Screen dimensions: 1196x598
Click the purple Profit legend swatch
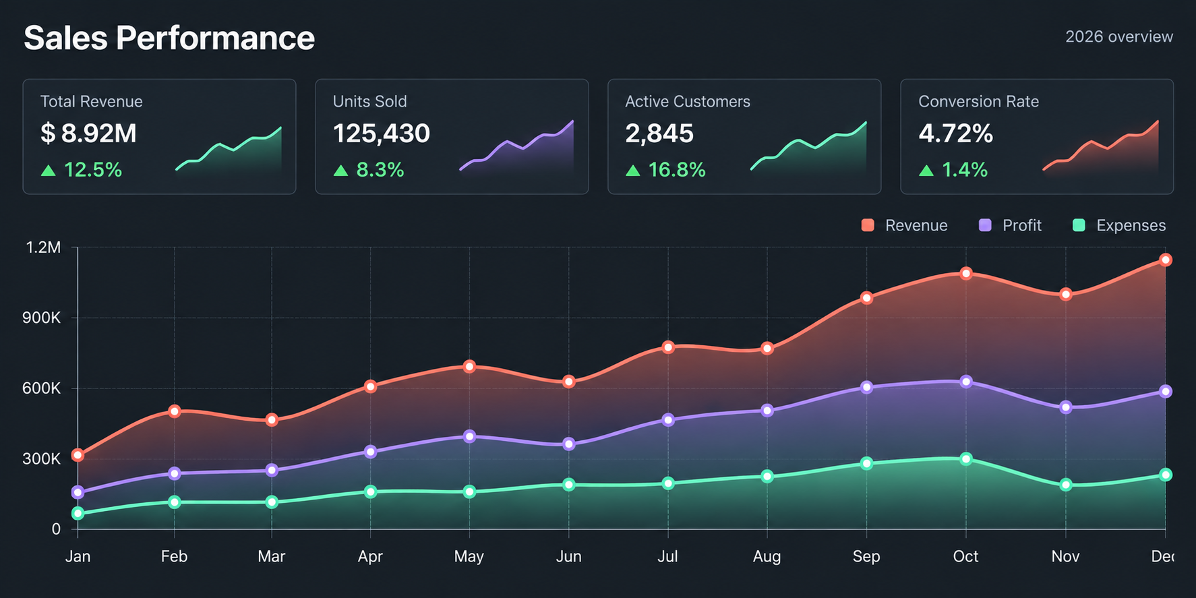coord(985,225)
